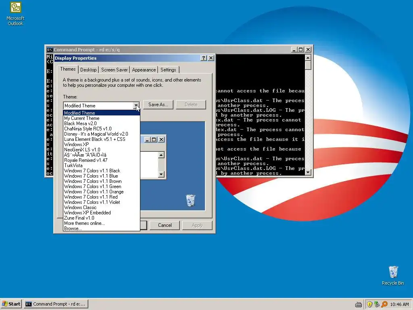413x310 pixels.
Task: Select Windows 7 Colors v1.1 Blue
Action: coord(101,176)
